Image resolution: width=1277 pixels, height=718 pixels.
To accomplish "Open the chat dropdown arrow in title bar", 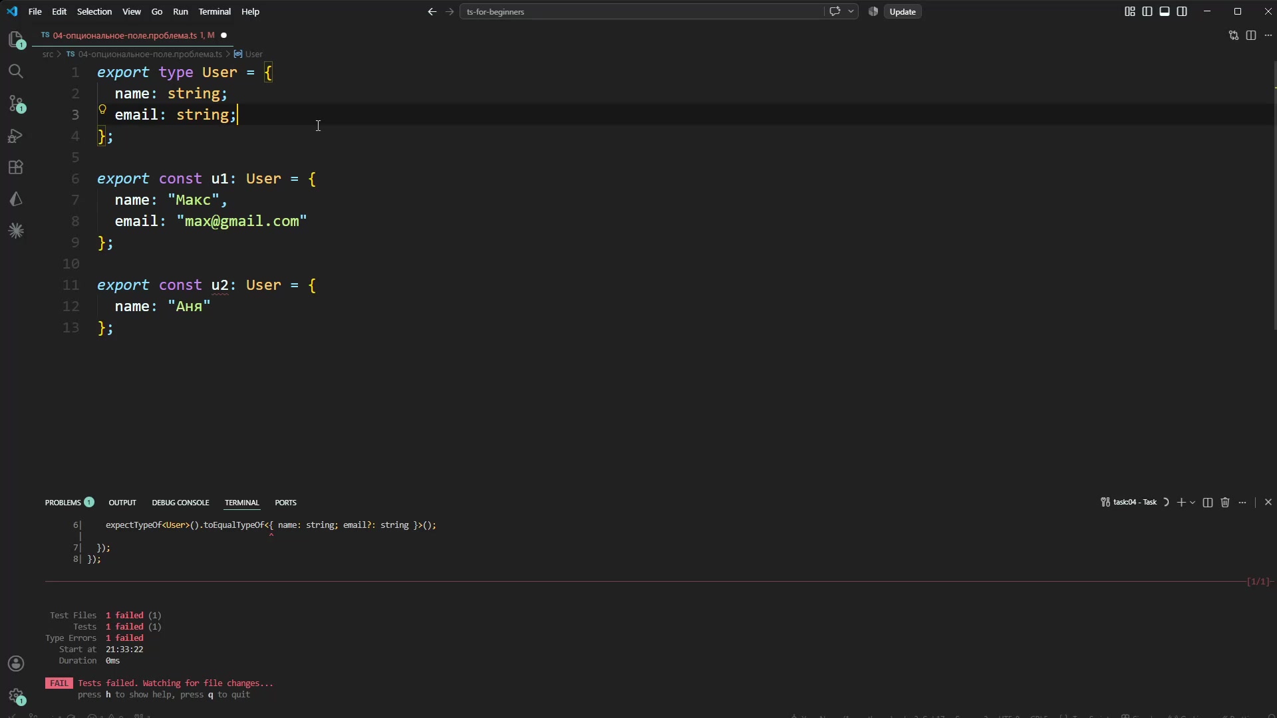I will point(851,11).
